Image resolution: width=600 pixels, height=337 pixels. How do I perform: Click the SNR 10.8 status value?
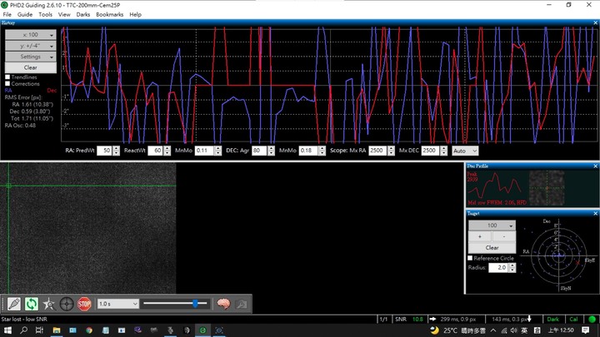coord(417,319)
